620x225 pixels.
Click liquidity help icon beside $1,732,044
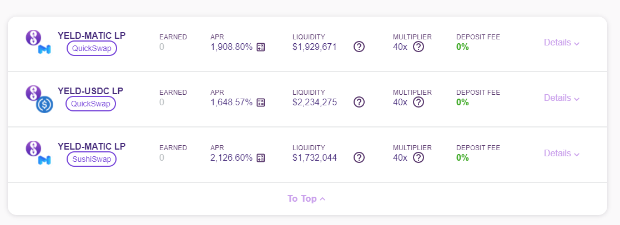(359, 157)
